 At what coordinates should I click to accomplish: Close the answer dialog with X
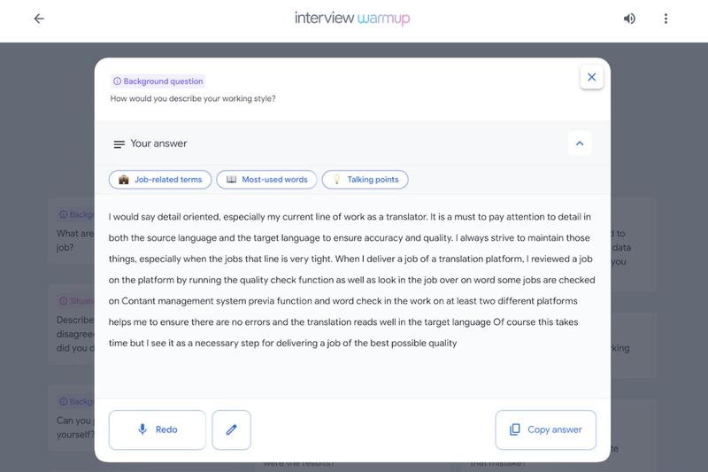591,77
